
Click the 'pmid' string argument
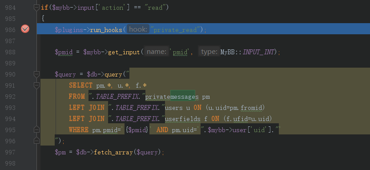[x=180, y=52]
